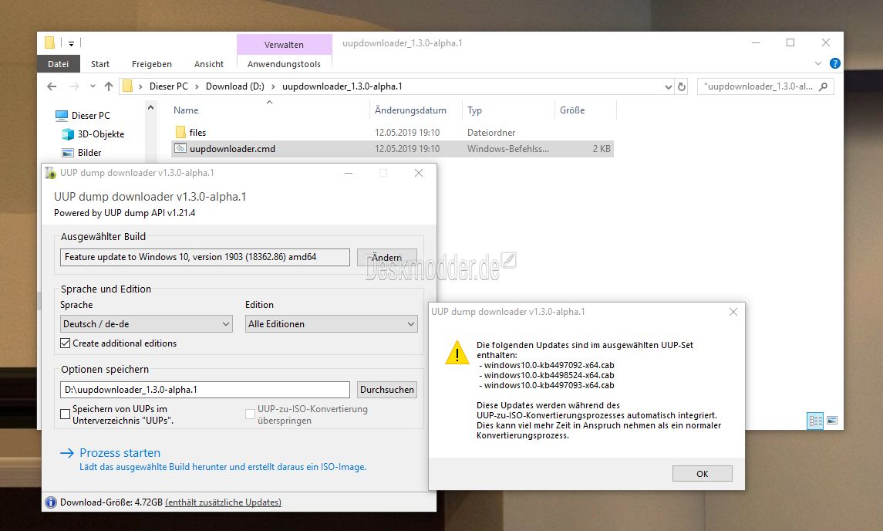Click the Explorer back navigation arrow
This screenshot has height=531, width=883.
[52, 86]
